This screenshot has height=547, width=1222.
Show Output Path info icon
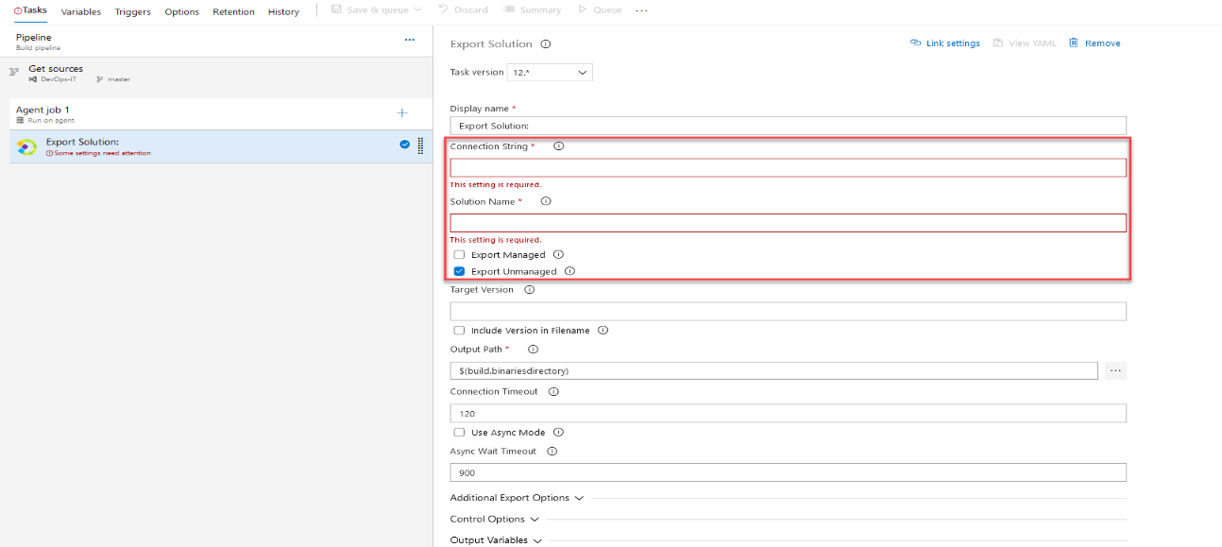coord(533,350)
